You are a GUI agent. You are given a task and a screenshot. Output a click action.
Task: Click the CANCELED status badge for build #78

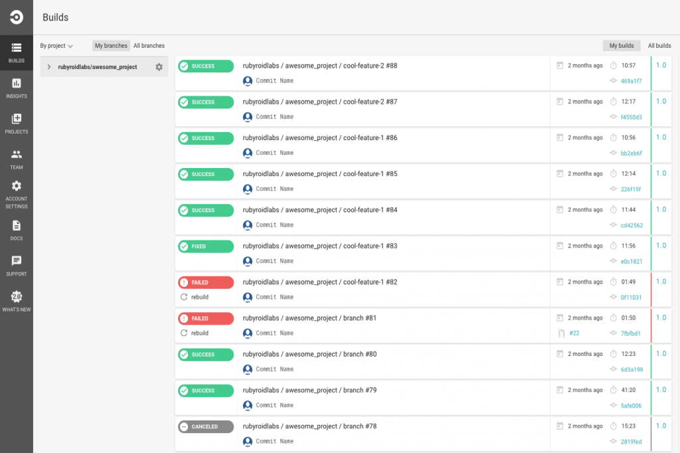point(206,426)
